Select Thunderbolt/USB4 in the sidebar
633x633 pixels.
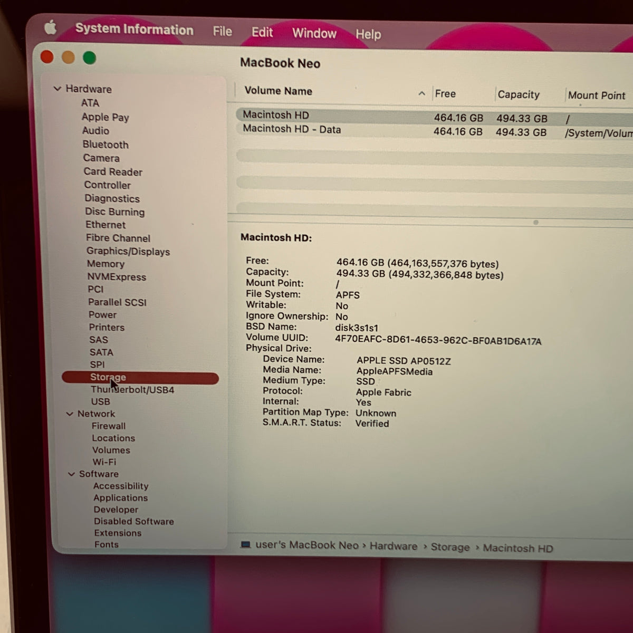(x=132, y=390)
